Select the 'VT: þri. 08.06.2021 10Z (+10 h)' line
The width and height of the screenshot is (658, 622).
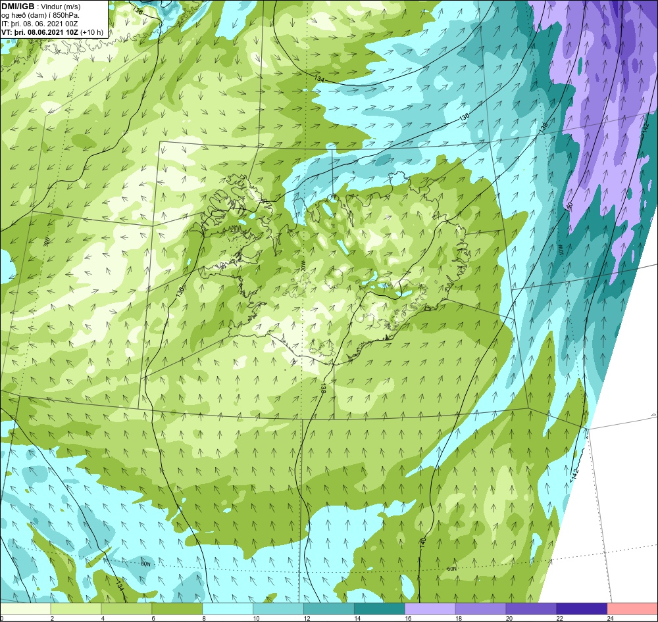tap(52, 32)
